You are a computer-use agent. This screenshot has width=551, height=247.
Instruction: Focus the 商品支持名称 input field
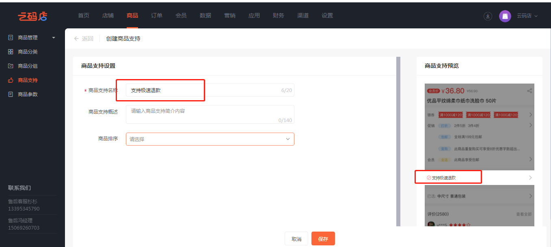(x=210, y=90)
